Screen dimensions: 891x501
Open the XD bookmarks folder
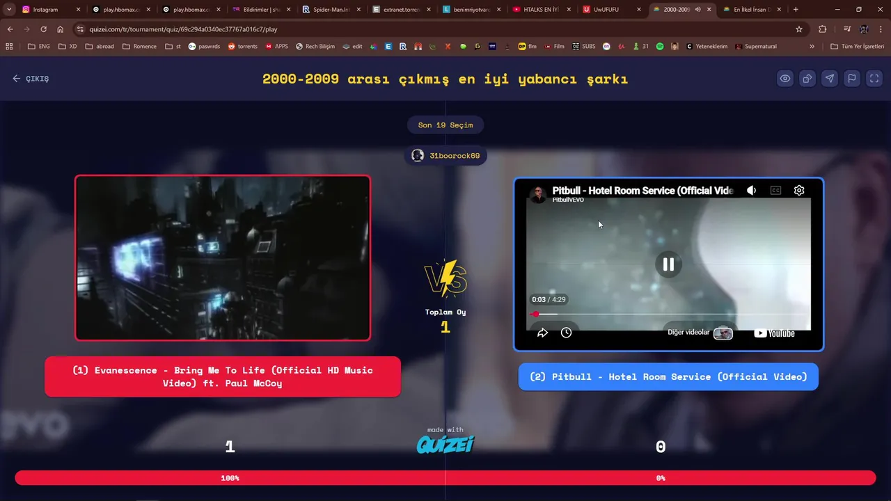click(x=68, y=47)
